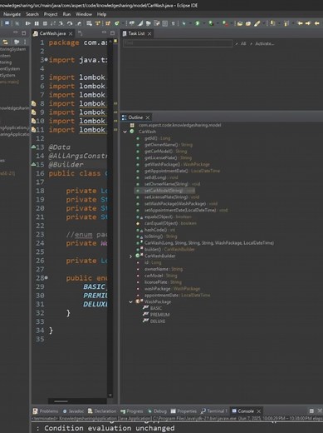Open the Help menu
This screenshot has height=433, width=323.
point(101,14)
